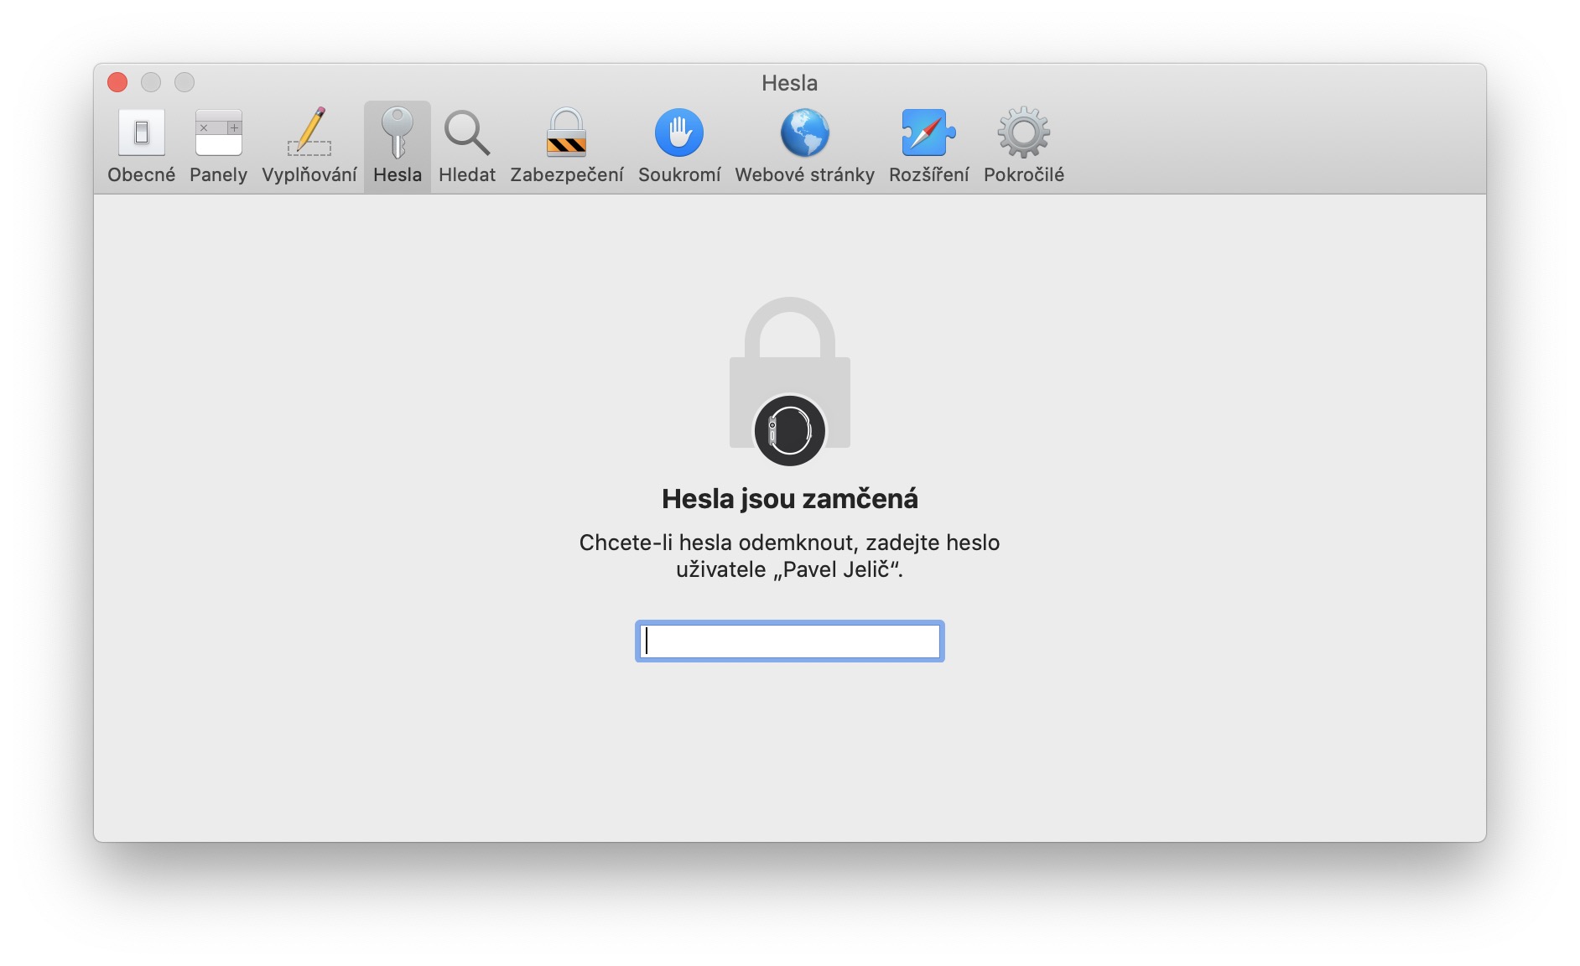Image resolution: width=1580 pixels, height=966 pixels.
Task: Click the 'Chcete-li hesla odemknout' instruction text
Action: click(x=790, y=556)
